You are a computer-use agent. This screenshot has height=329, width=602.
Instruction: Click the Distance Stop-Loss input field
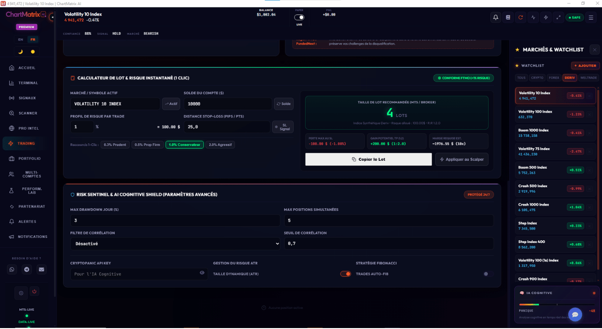tap(227, 127)
